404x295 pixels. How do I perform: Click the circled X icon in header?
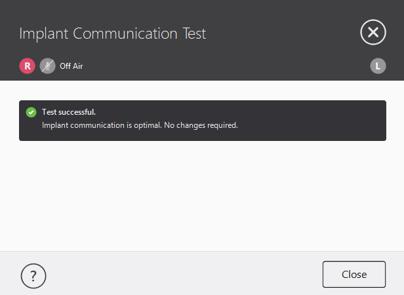coord(373,32)
